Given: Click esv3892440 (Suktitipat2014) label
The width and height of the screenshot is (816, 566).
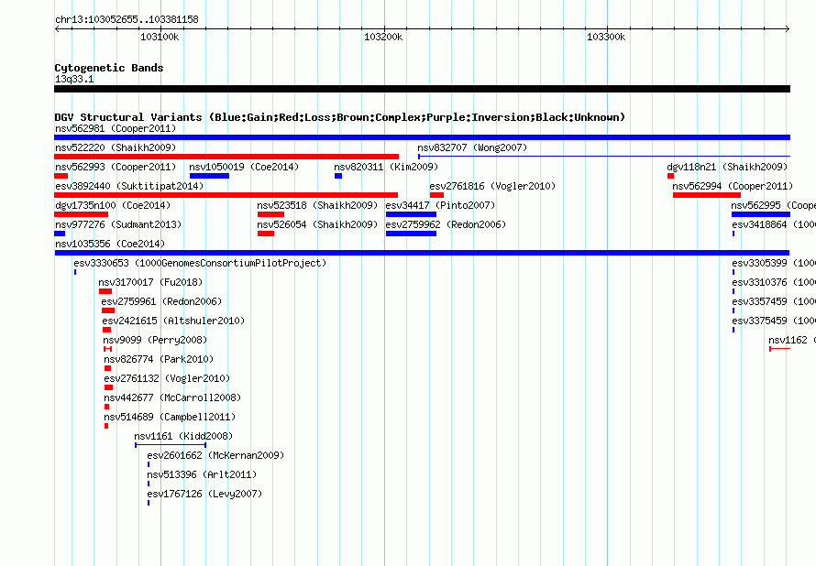Looking at the screenshot, I should coord(129,186).
